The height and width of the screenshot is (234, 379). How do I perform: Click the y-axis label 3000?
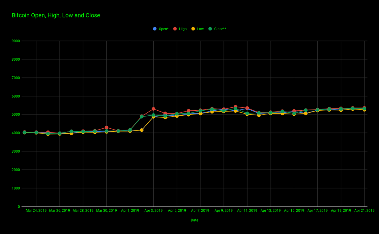click(x=16, y=151)
